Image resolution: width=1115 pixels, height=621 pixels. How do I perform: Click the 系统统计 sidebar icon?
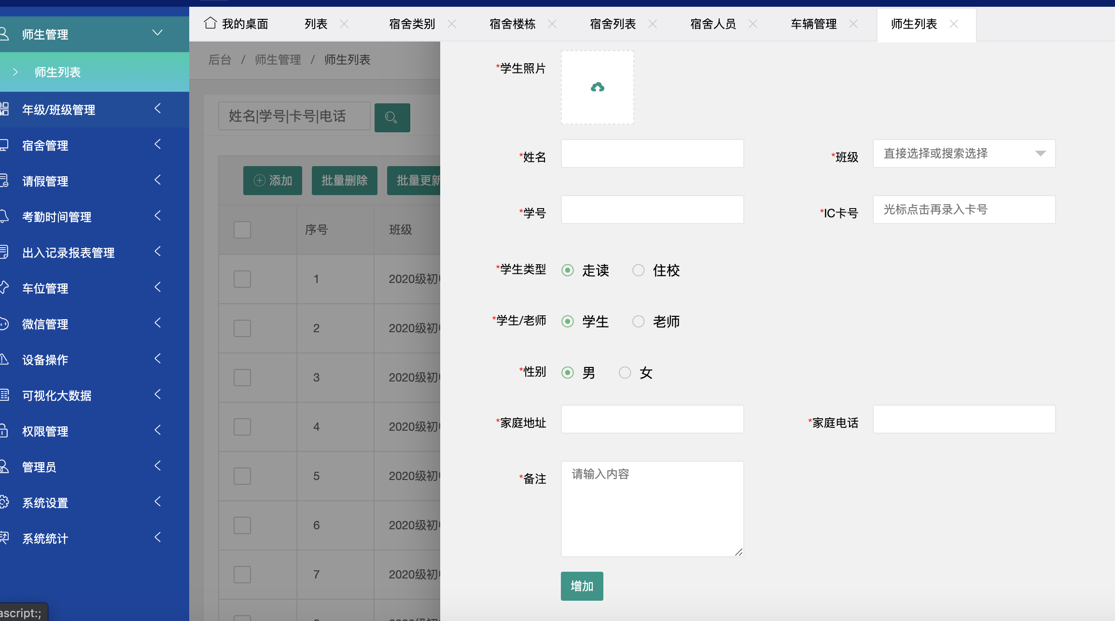pyautogui.click(x=4, y=538)
